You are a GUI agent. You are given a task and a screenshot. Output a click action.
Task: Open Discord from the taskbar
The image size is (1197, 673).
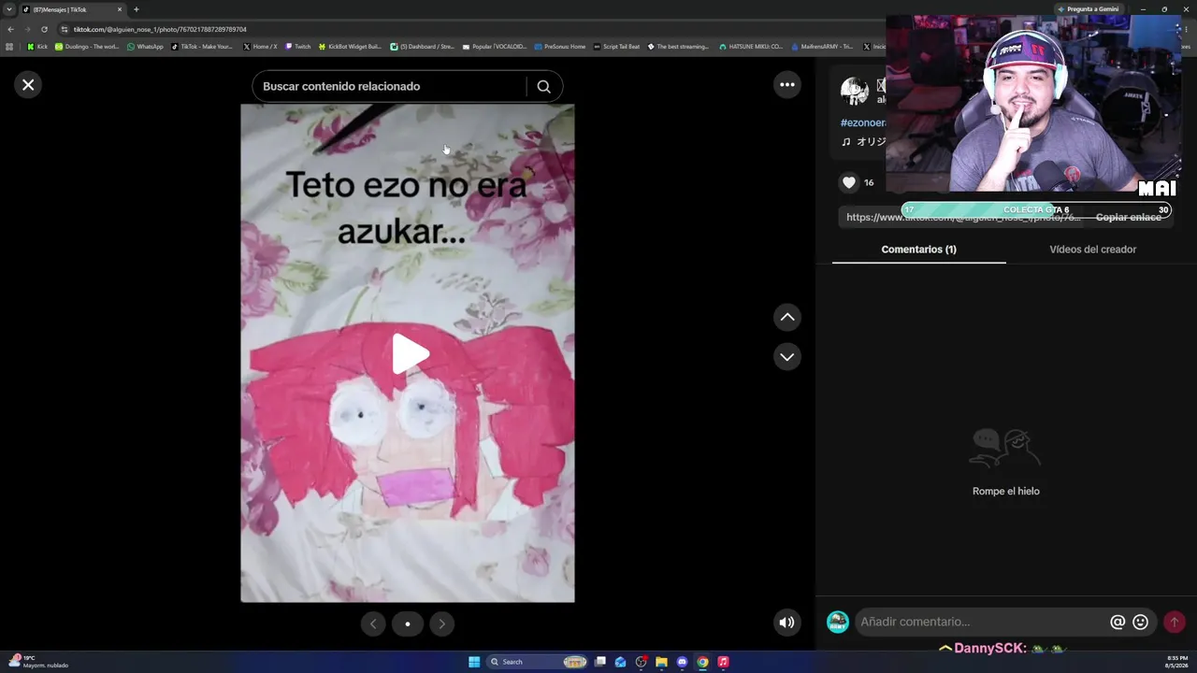point(682,662)
